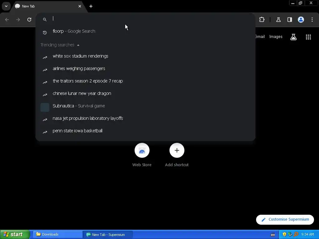
Task: Click trending icon beside nasa jet
Action: click(45, 120)
